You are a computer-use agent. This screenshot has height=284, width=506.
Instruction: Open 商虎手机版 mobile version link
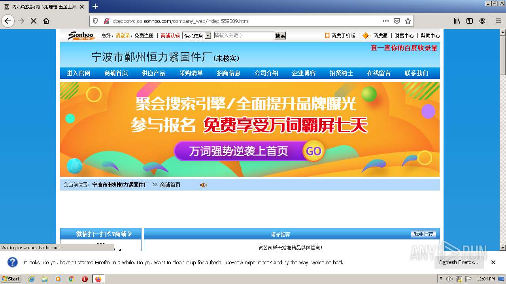[343, 35]
